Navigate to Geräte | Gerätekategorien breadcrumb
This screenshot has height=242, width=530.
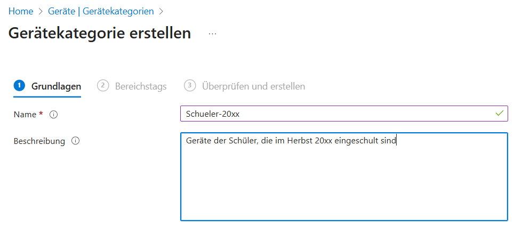click(100, 11)
